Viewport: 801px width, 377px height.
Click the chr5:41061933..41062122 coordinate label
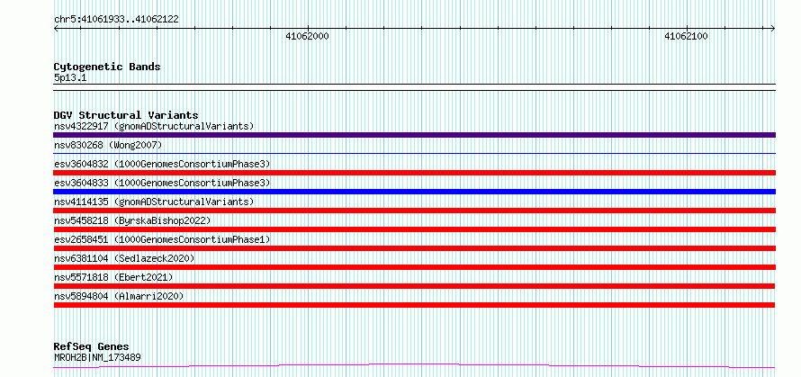point(116,20)
